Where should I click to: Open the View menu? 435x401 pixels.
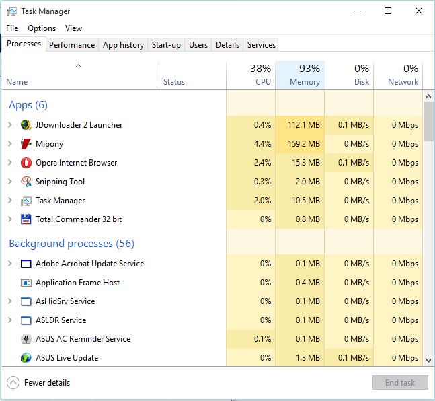point(73,28)
